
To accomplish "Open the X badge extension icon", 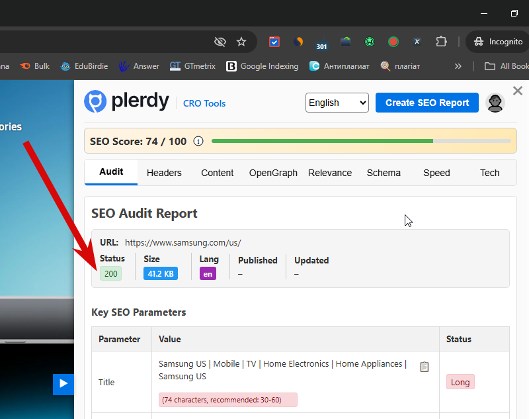I will (417, 42).
